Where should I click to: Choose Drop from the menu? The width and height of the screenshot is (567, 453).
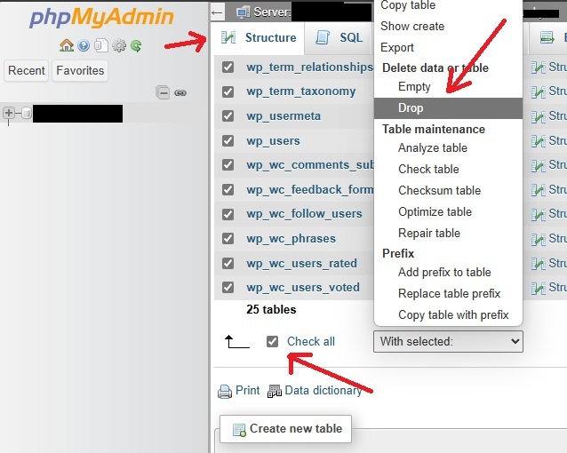coord(411,107)
